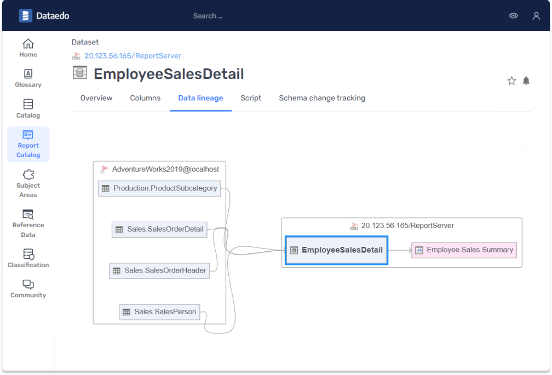
Task: Select the Employee Sales Summary lineage node
Action: 464,250
